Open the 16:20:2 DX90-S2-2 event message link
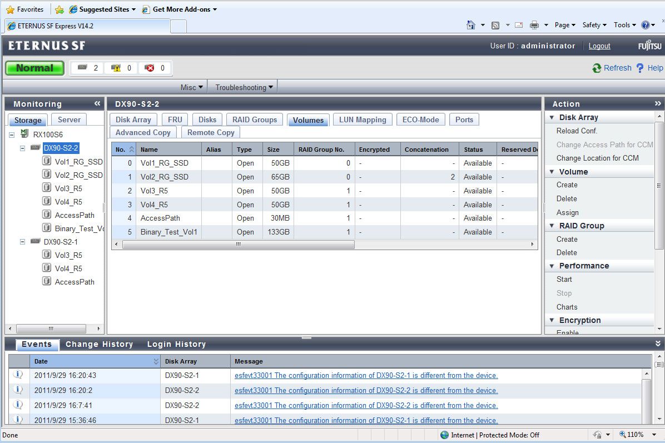 pos(366,390)
